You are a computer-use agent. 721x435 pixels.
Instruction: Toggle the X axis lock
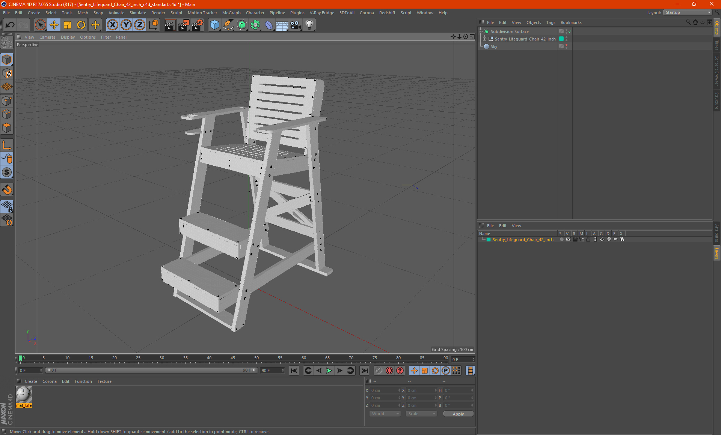(112, 25)
